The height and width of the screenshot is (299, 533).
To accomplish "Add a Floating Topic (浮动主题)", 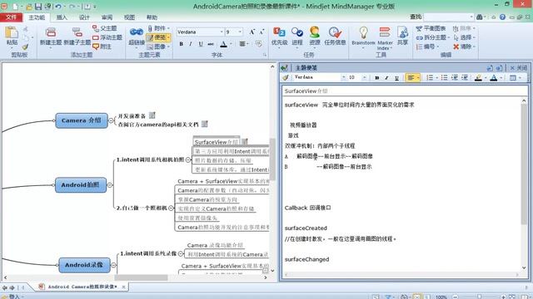I will tap(107, 37).
